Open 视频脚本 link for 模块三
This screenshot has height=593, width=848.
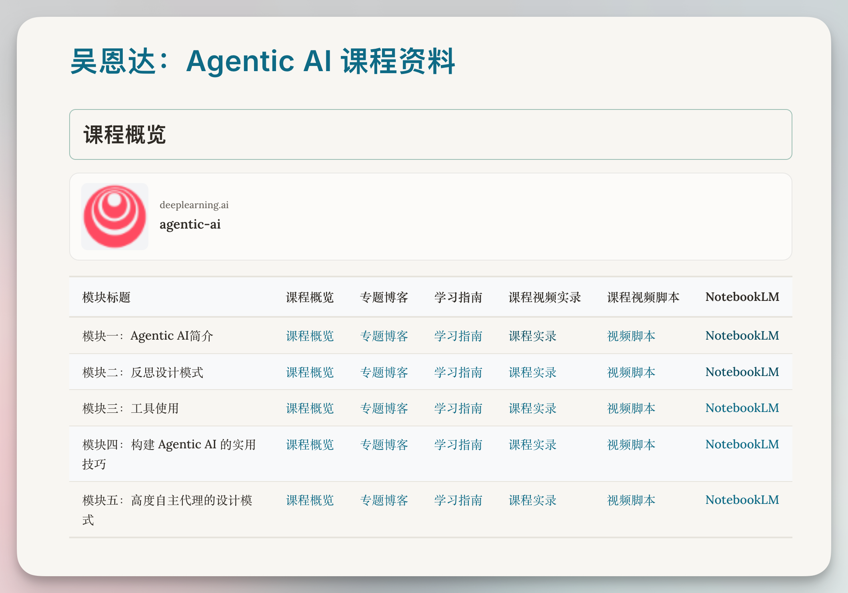[x=631, y=408]
